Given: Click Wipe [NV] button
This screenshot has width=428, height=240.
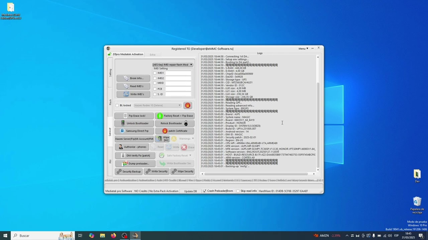Looking at the screenshot, I should pyautogui.click(x=163, y=139).
